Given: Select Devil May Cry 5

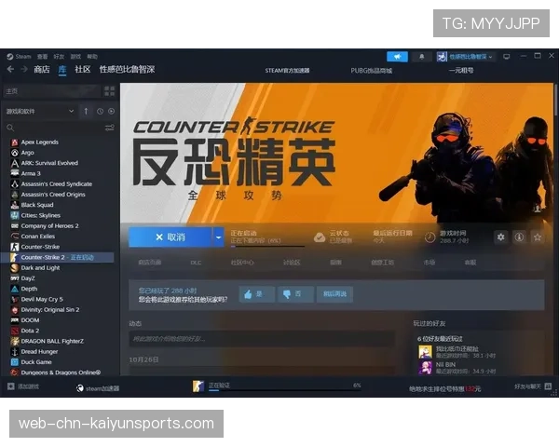Looking at the screenshot, I should (42, 299).
